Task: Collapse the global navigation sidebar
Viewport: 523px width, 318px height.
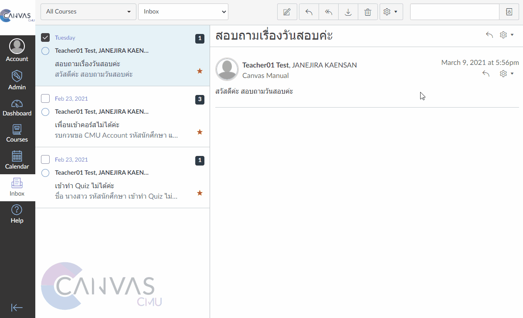Action: point(17,308)
